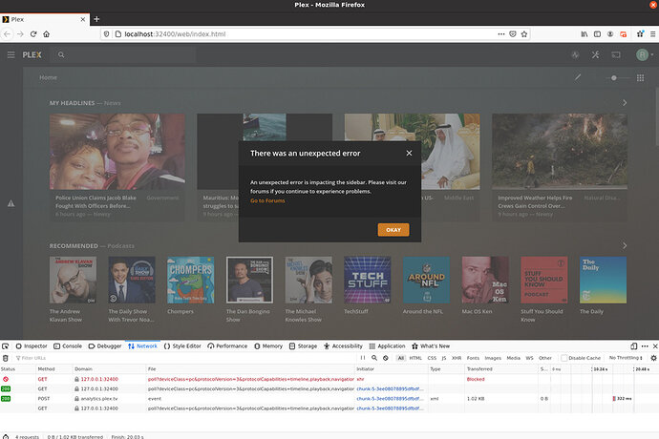Open the No Throttling dropdown

[626, 358]
